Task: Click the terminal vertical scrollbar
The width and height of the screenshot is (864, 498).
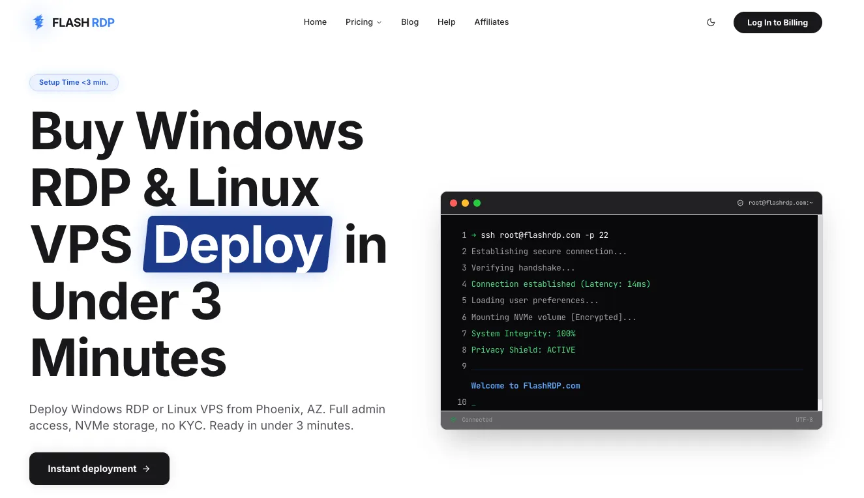Action: 820,313
